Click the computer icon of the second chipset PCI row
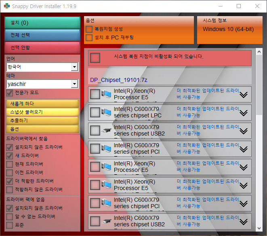 106,203
